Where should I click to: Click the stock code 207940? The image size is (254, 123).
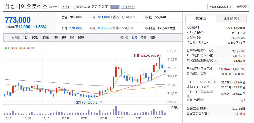(x=54, y=7)
